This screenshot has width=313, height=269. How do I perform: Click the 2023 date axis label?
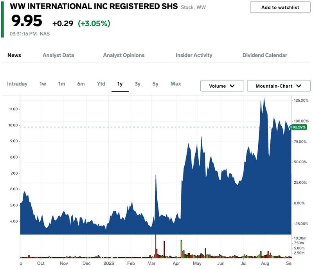[109, 264]
